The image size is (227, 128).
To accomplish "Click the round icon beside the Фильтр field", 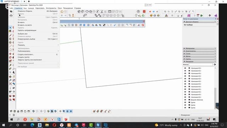I will click(x=215, y=64).
